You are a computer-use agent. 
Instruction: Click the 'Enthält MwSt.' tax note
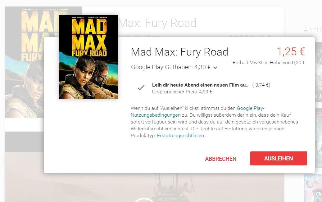(x=269, y=63)
